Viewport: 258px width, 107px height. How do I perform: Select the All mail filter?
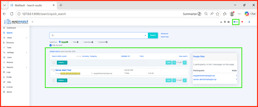[79, 56]
